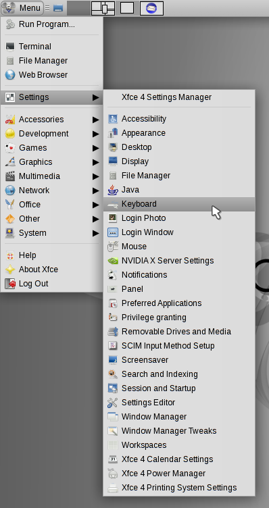This screenshot has height=508, width=269.
Task: Choose Window Manager Tweaks
Action: click(179, 431)
